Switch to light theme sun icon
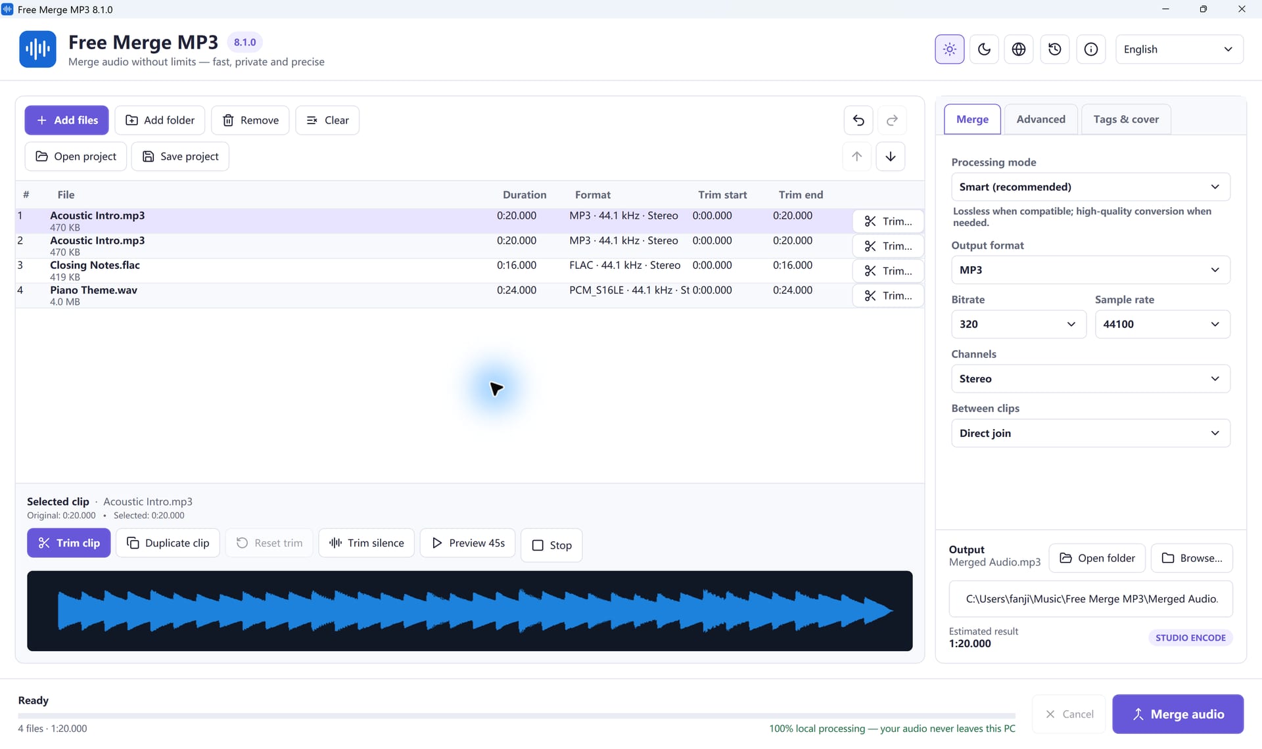 [x=949, y=49]
